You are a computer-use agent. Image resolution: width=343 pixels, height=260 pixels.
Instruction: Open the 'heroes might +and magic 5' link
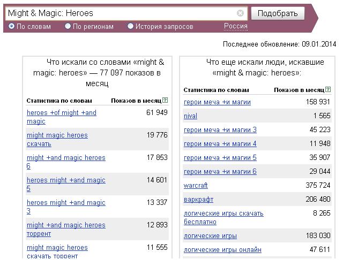tap(66, 185)
